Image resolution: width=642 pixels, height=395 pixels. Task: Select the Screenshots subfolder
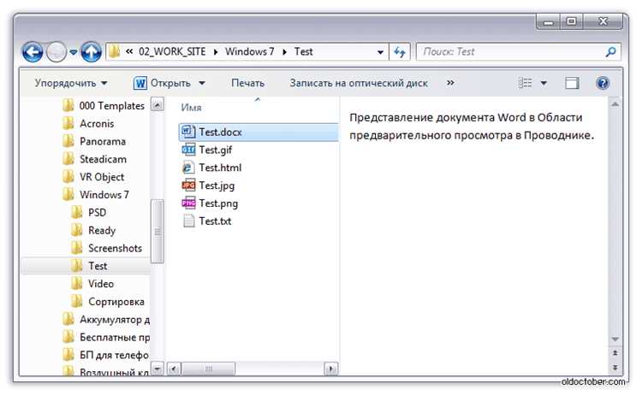pyautogui.click(x=107, y=248)
